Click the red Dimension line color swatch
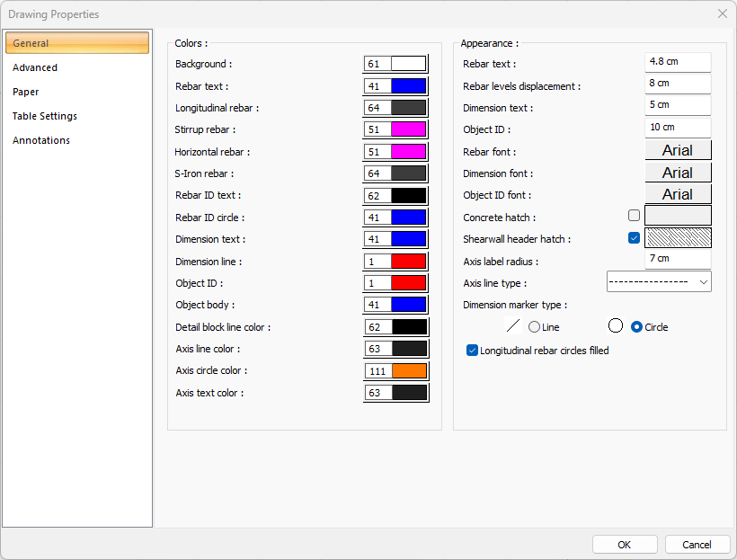 408,261
